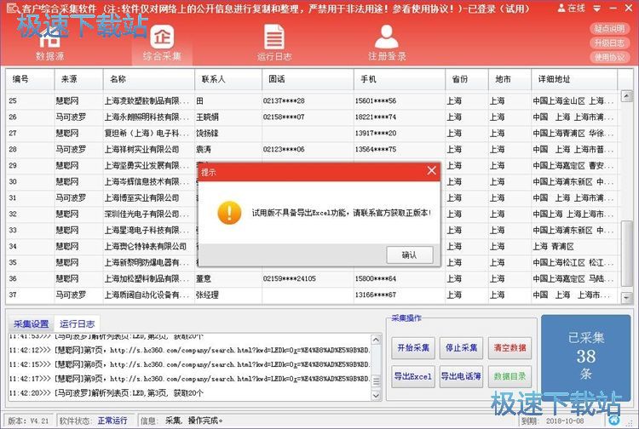Image resolution: width=639 pixels, height=429 pixels.
Task: Click the 清空数据 button
Action: [x=509, y=347]
